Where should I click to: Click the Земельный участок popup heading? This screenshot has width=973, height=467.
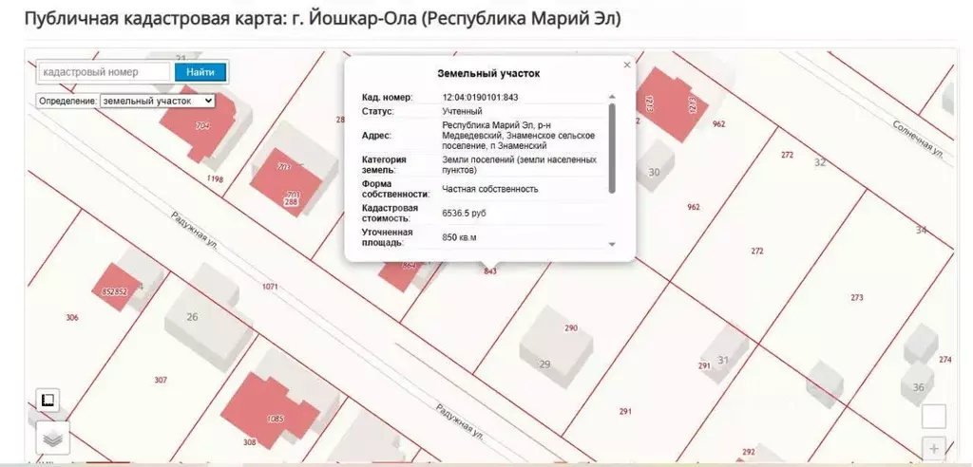488,73
